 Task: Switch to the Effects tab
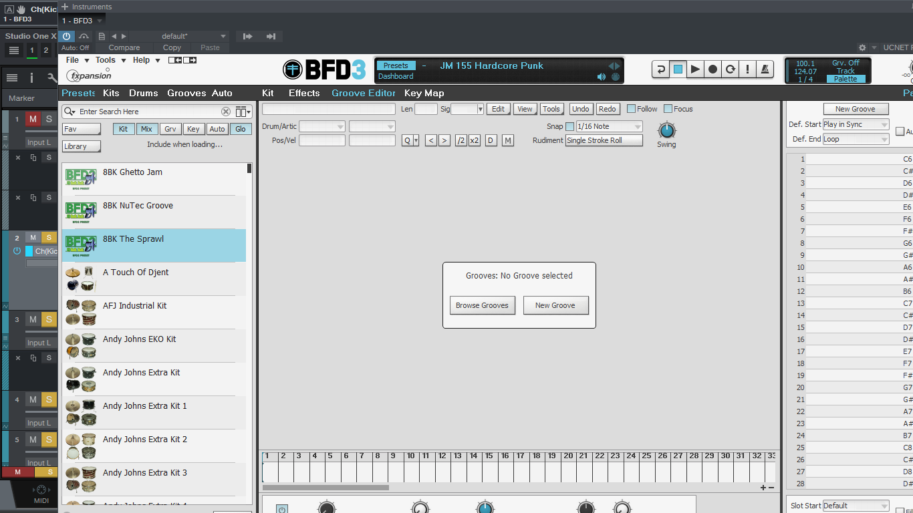pos(304,93)
